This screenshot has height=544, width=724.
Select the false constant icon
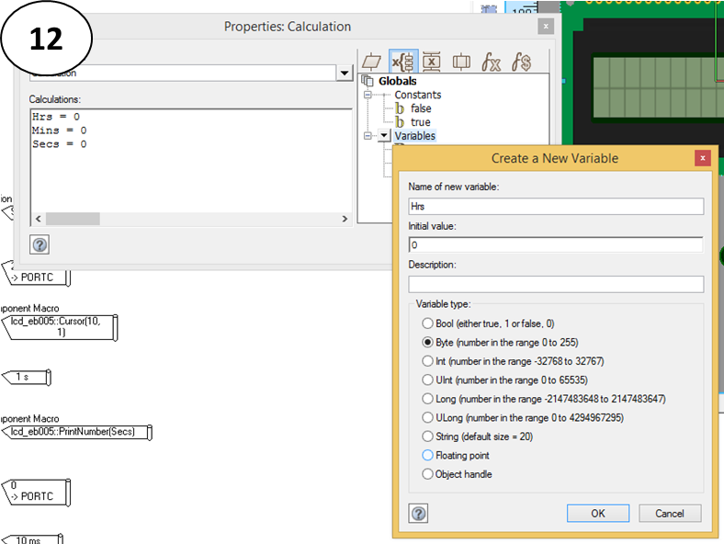click(400, 108)
